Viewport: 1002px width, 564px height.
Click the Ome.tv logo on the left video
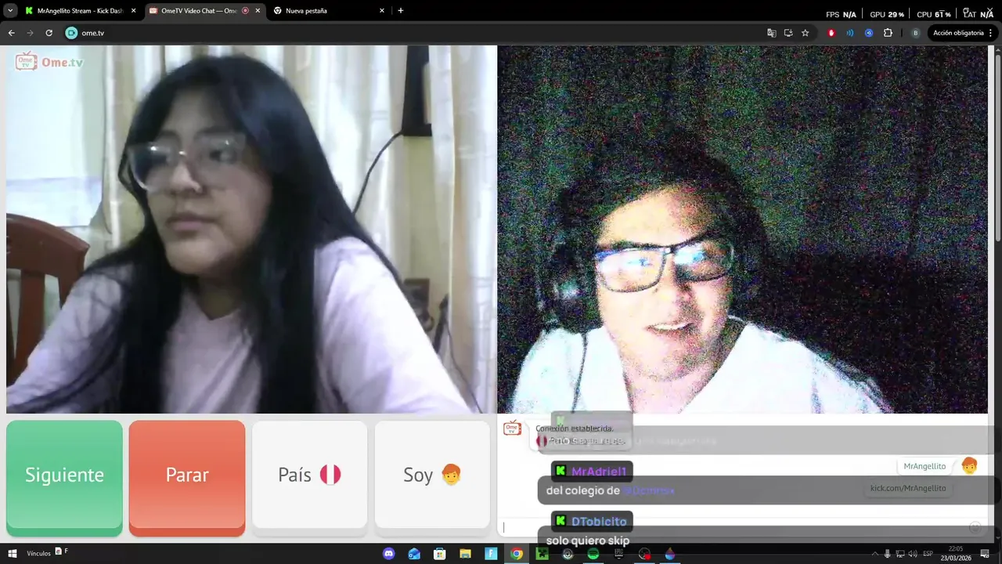(49, 61)
